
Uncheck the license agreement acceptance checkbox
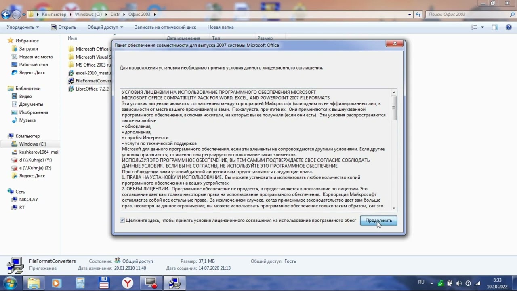coord(122,221)
